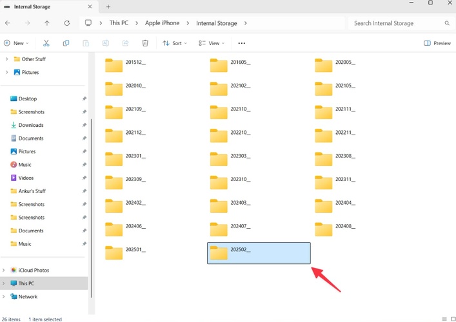The image size is (456, 322).
Task: Select the 202406__ folder
Action: click(x=125, y=230)
